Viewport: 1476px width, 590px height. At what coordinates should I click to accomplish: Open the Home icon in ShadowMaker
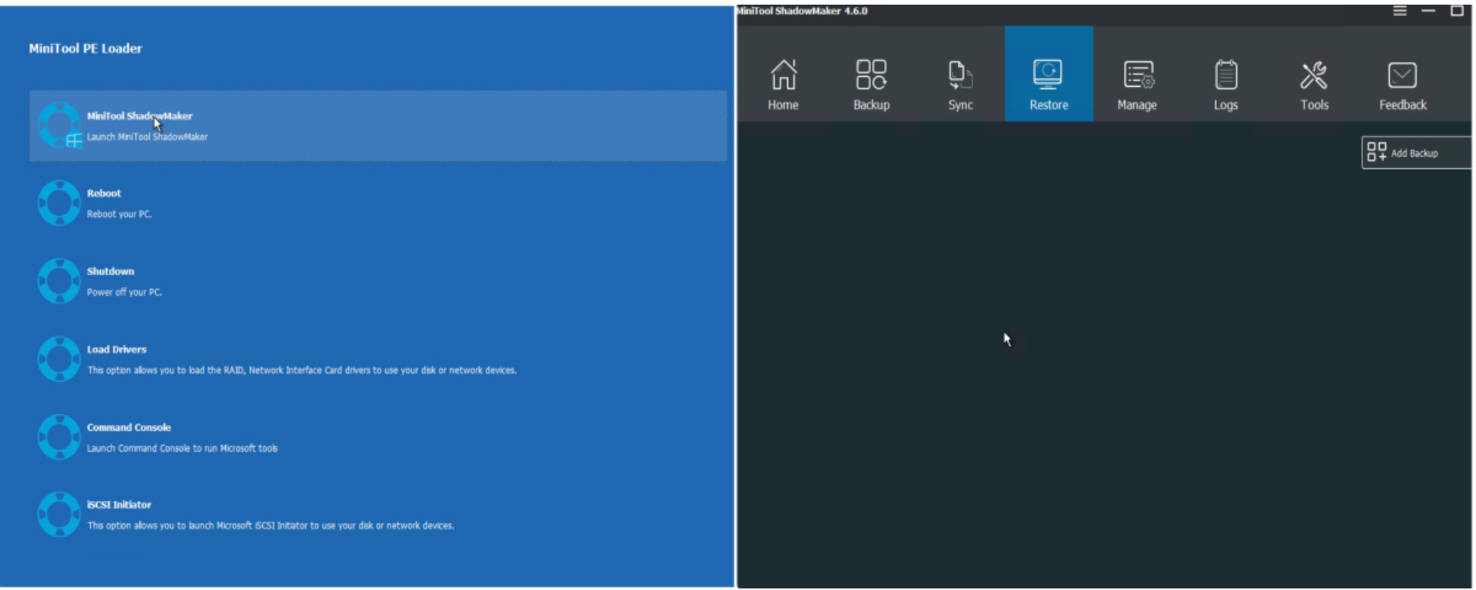[x=783, y=75]
